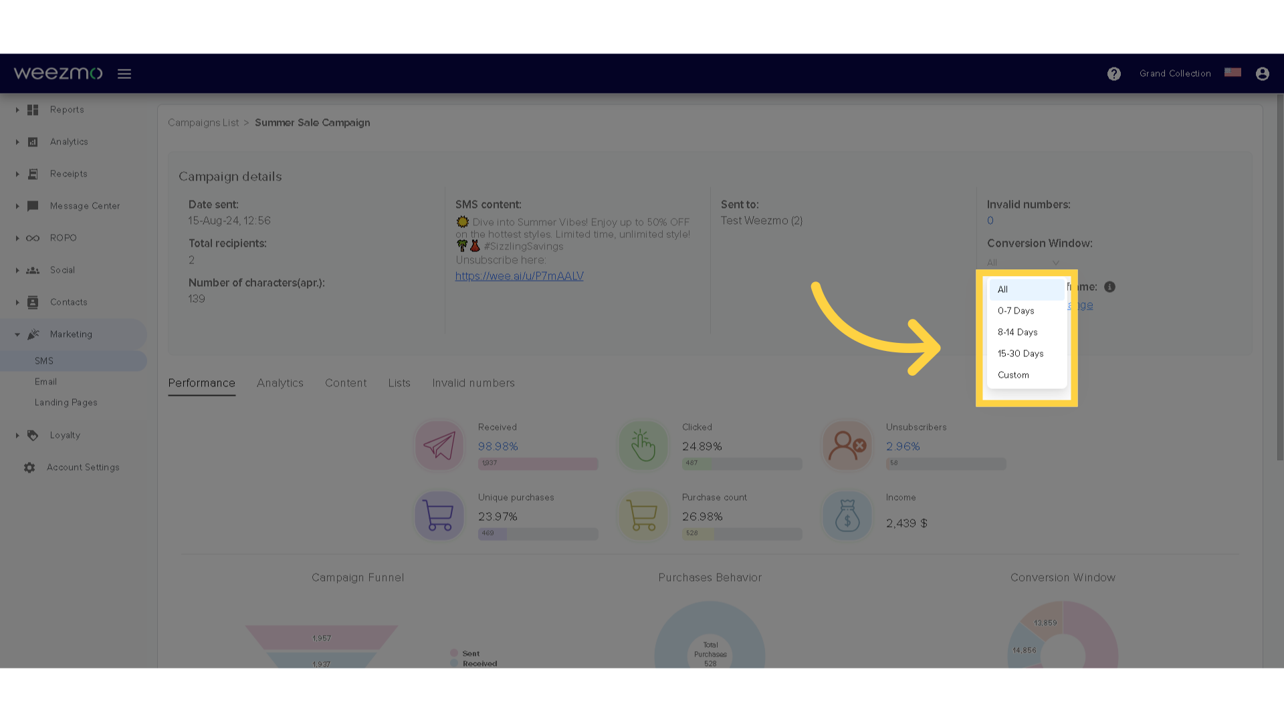This screenshot has height=722, width=1284.
Task: Click the Purchase count cart icon
Action: [643, 515]
